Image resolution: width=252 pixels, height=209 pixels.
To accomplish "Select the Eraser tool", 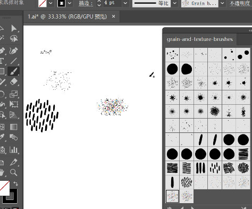I will pos(14,82).
